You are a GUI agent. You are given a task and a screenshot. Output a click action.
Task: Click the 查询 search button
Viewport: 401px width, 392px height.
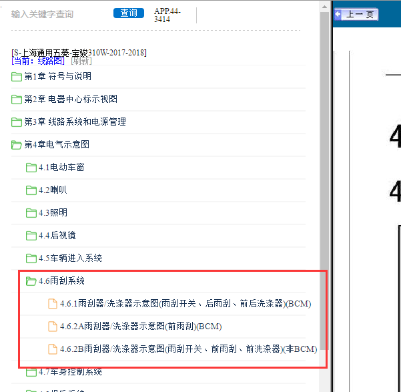[x=128, y=13]
